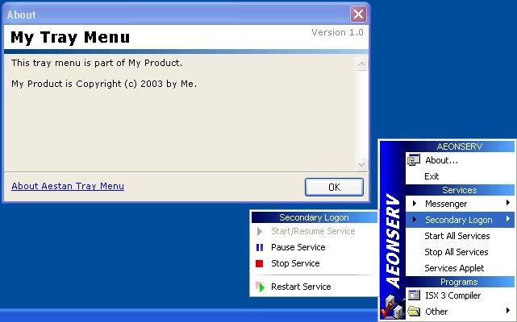Click the AEONSERV tray logo icon
This screenshot has height=322, width=517.
pyautogui.click(x=392, y=308)
